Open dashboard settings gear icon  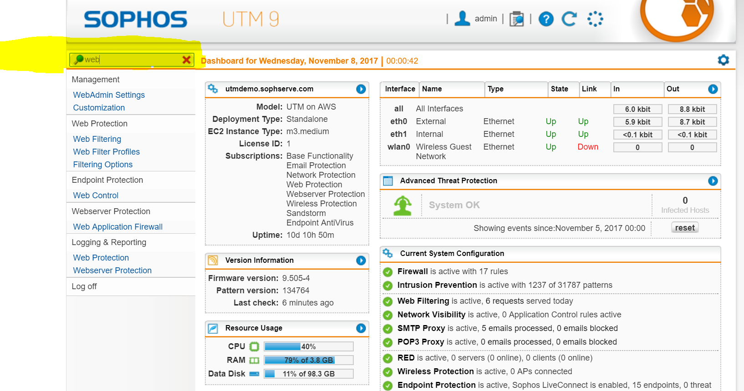pos(723,60)
